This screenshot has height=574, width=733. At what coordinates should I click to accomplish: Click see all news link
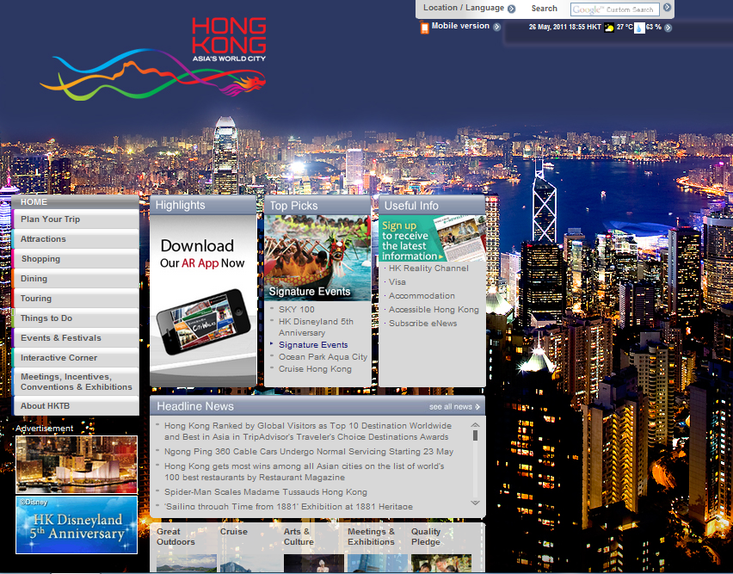pyautogui.click(x=454, y=407)
